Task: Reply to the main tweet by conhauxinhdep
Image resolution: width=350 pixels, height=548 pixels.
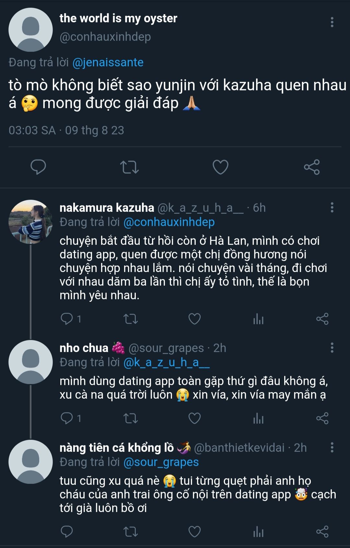Action: click(x=38, y=167)
